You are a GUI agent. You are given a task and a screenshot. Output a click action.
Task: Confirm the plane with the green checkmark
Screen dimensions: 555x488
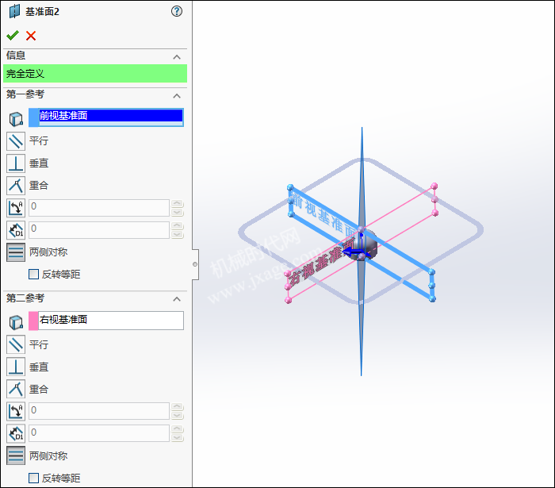[13, 36]
